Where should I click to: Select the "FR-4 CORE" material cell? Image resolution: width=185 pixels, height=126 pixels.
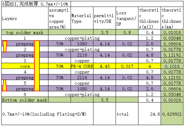coord(82,66)
